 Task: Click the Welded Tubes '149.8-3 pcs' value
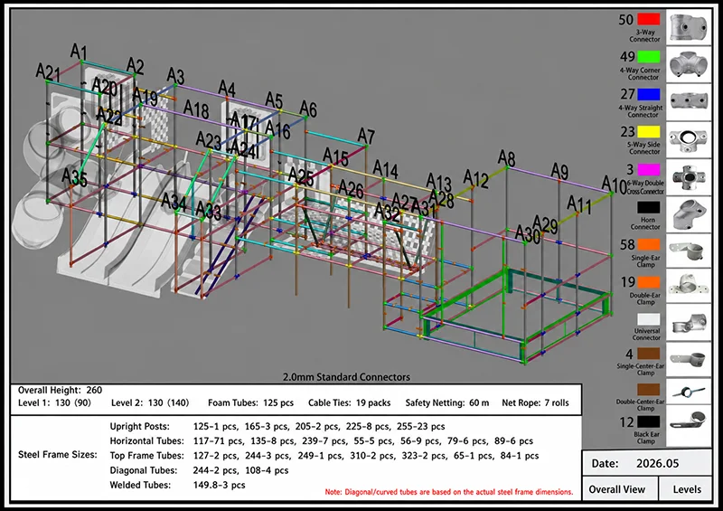(219, 485)
